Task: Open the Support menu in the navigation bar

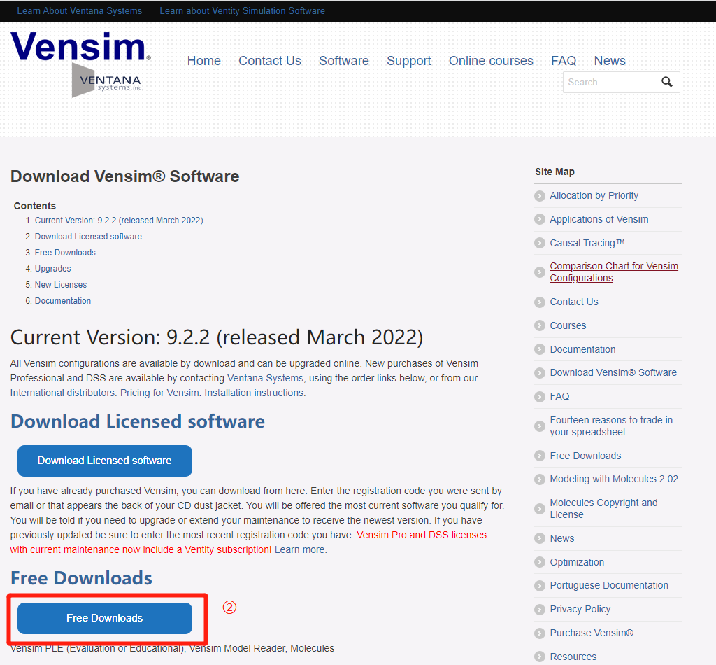Action: pyautogui.click(x=408, y=62)
